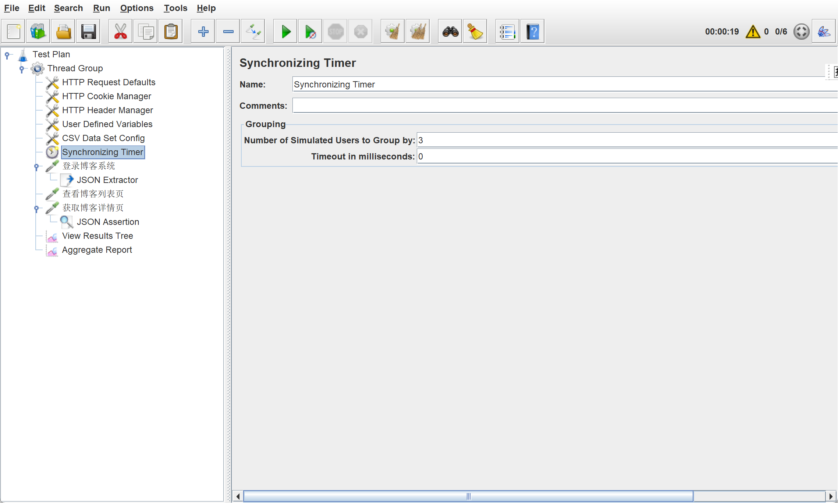This screenshot has width=838, height=503.
Task: Click the plus Add toolbar icon
Action: click(x=203, y=32)
